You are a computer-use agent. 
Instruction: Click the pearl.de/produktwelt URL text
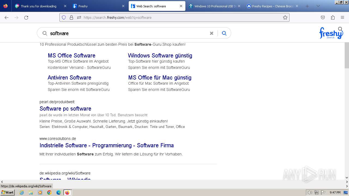57,102
